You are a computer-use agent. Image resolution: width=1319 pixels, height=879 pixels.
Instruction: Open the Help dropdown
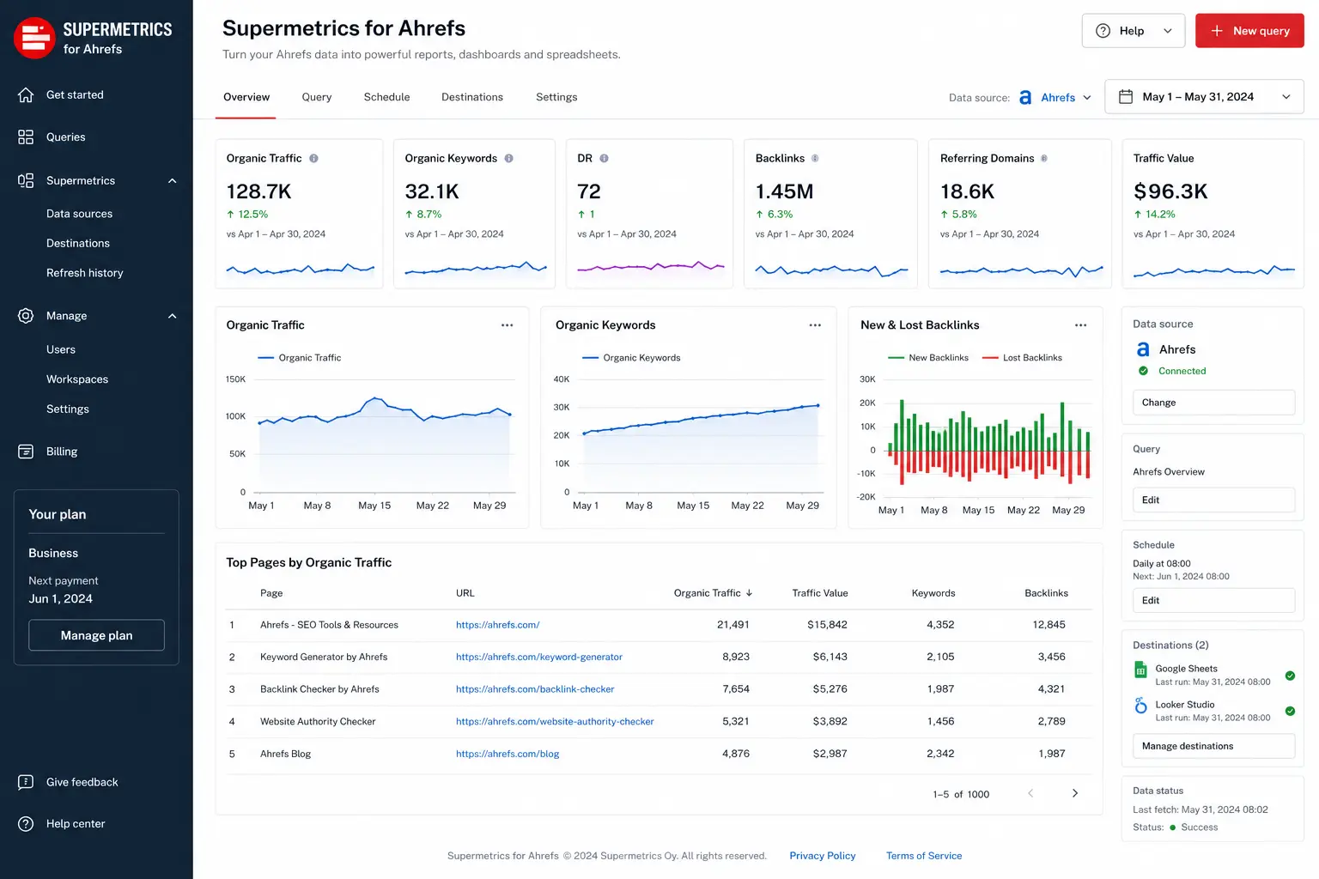click(1134, 31)
